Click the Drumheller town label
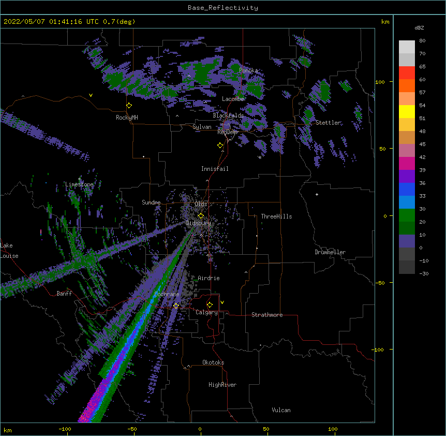This screenshot has height=436, width=446. click(330, 252)
